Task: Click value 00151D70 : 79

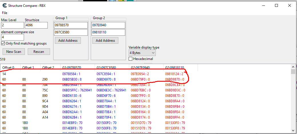Action: 141,123
